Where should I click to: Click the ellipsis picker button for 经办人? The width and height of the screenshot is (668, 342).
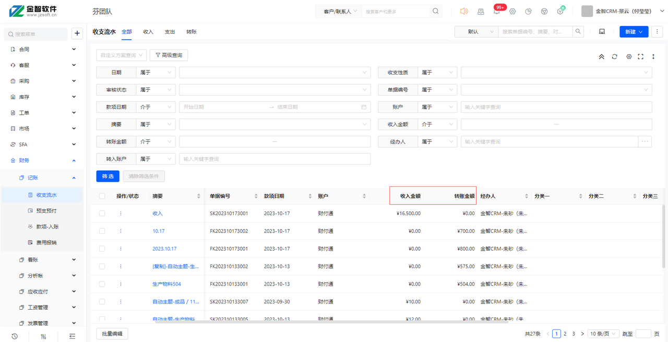pyautogui.click(x=645, y=141)
